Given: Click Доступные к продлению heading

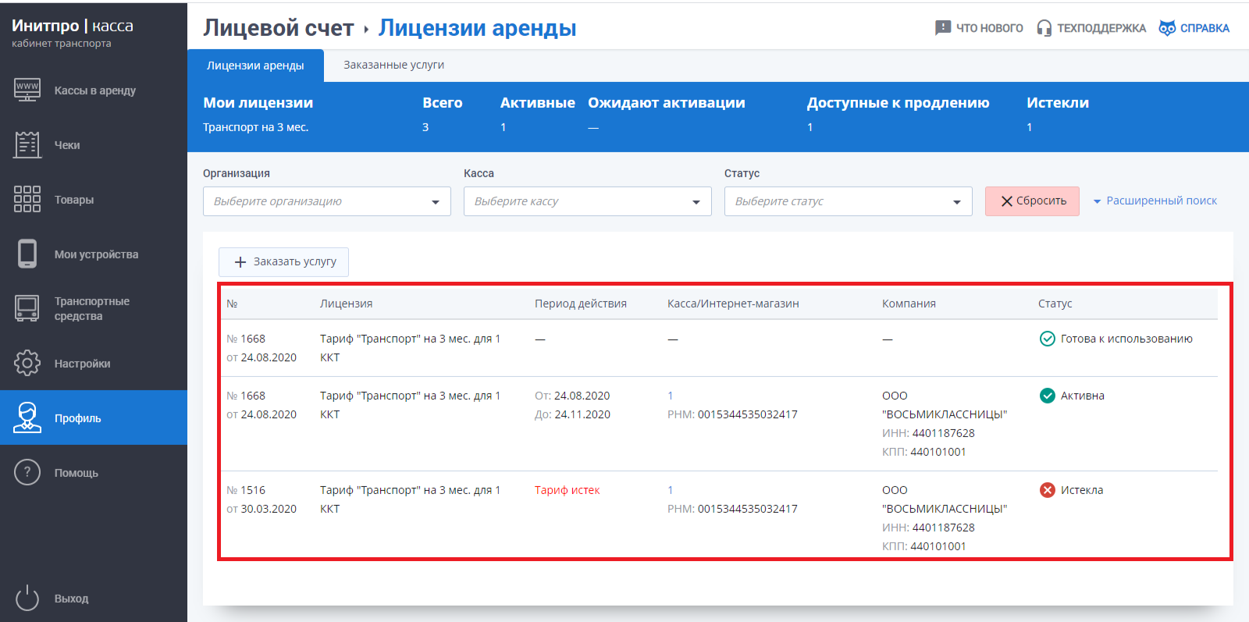Looking at the screenshot, I should pyautogui.click(x=898, y=103).
